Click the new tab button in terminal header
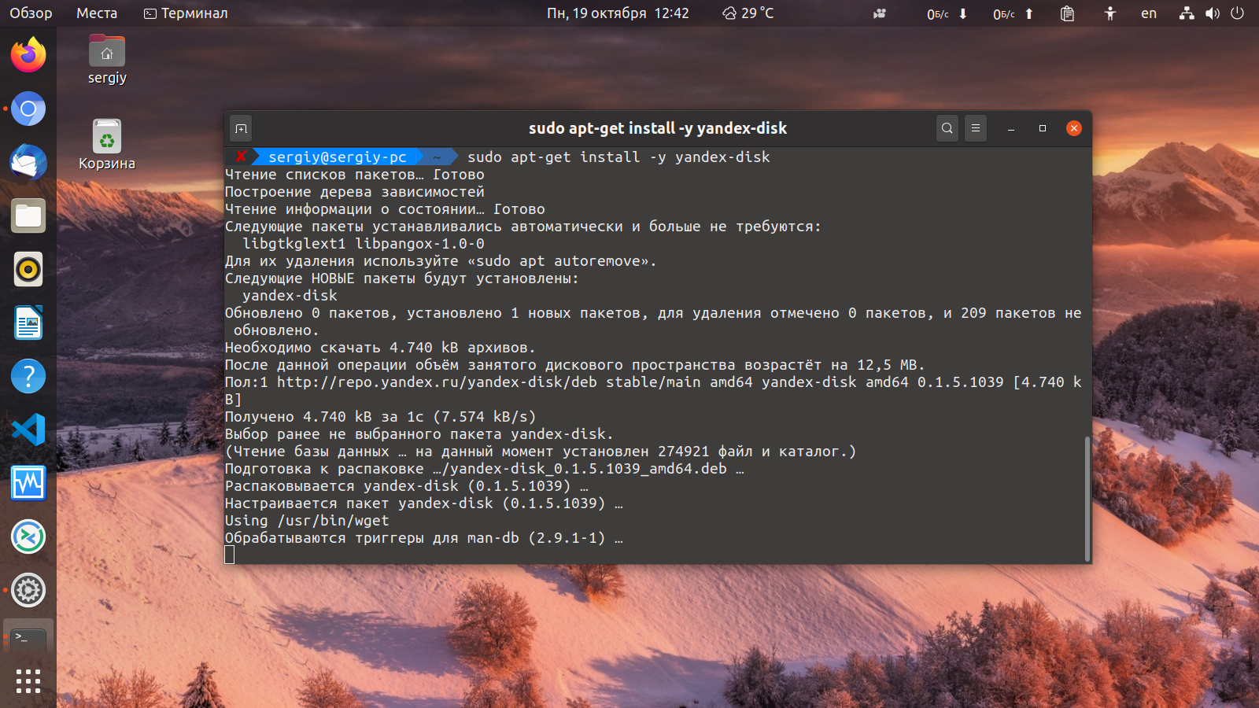Viewport: 1259px width, 708px height. point(242,128)
